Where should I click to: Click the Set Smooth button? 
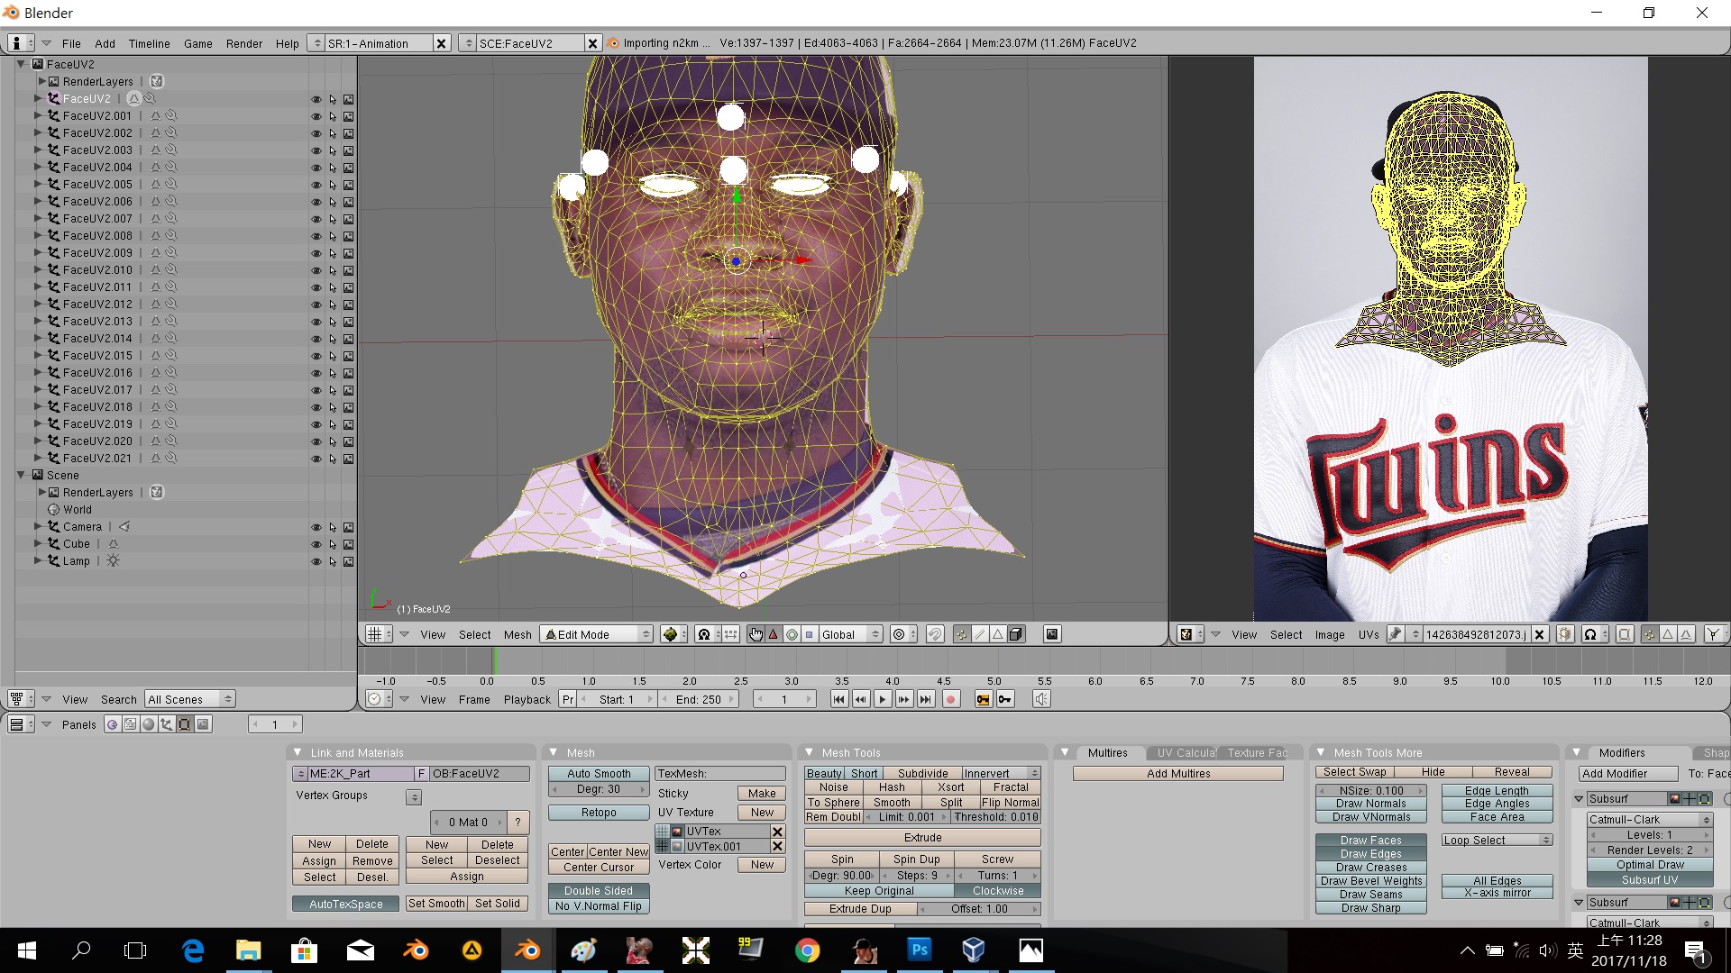tap(436, 904)
